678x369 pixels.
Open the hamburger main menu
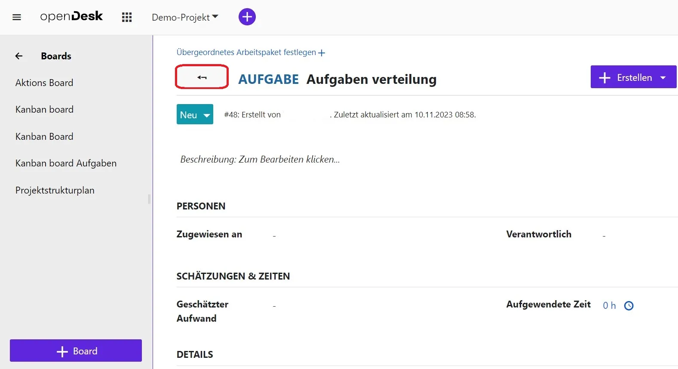tap(17, 17)
